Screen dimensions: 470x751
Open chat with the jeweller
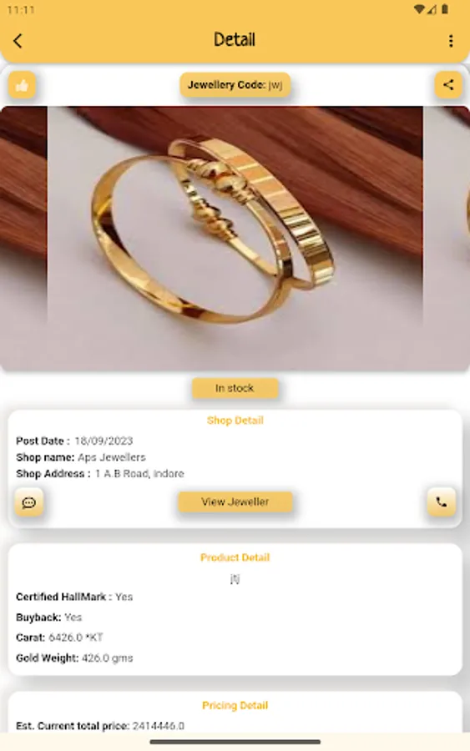[28, 502]
